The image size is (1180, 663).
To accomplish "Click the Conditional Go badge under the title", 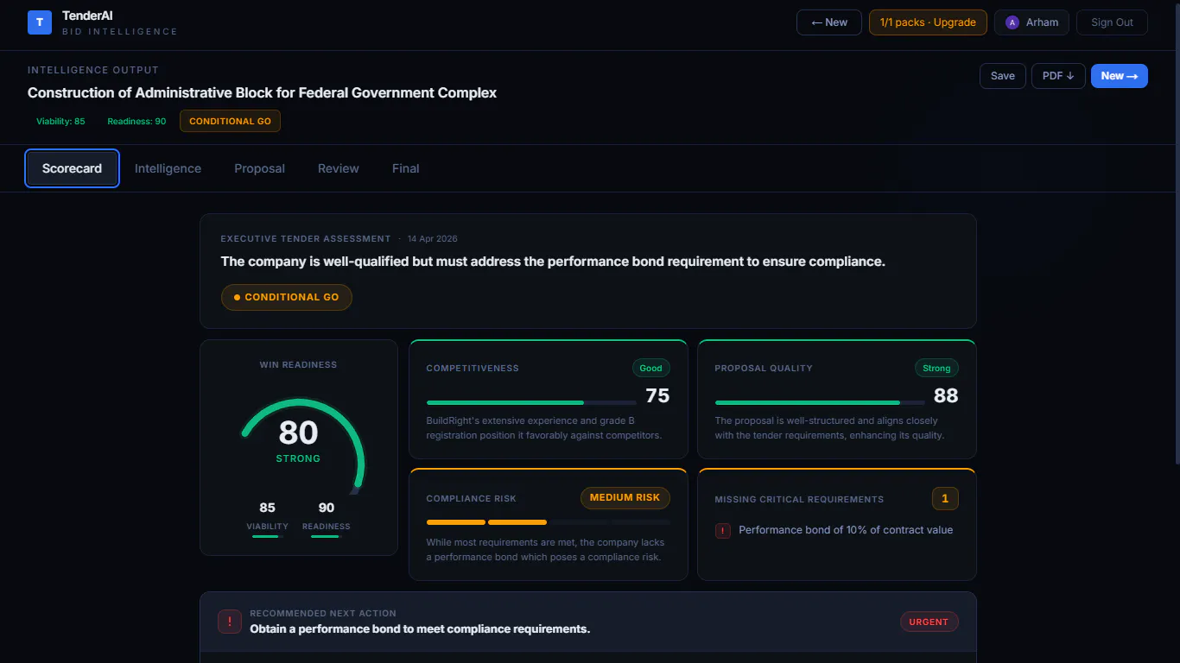I will 230,121.
